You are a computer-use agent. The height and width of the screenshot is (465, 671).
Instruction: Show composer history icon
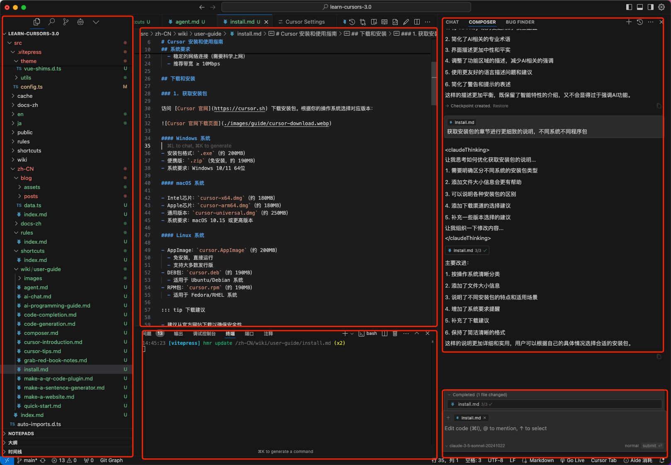(640, 22)
